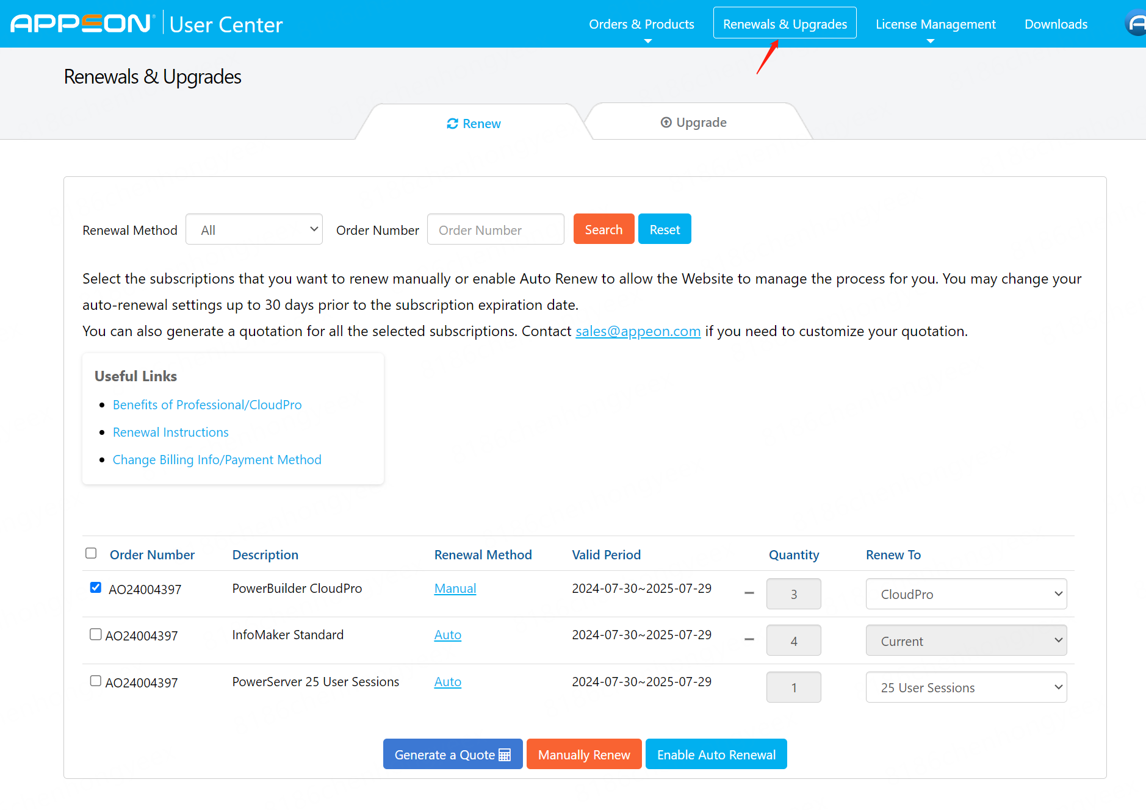1146x810 pixels.
Task: Click the Reset button
Action: (x=665, y=229)
